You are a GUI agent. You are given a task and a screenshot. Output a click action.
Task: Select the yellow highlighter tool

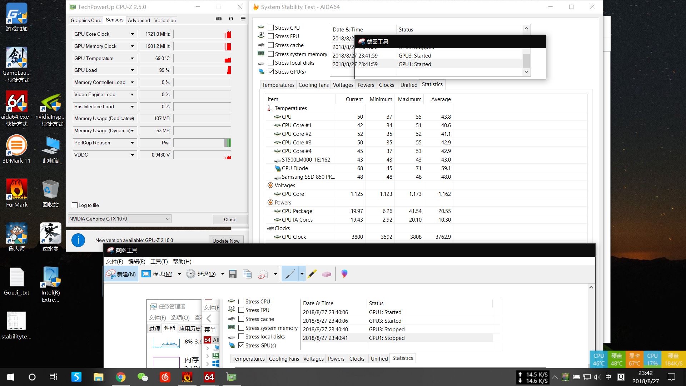[312, 274]
